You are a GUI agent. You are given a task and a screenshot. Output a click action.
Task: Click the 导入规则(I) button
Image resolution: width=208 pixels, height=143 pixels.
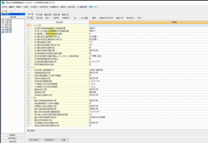[x=35, y=140]
